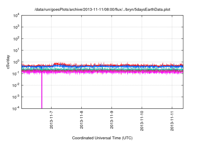Screen dimensions: 202x141
Task: Click the Coordinated Universal Time axis label
Action: coord(102,138)
